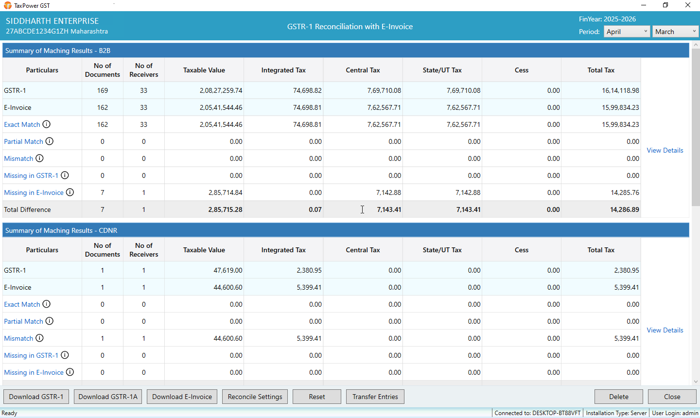Click info icon next to CDNR Exact Match
700x418 pixels.
pyautogui.click(x=46, y=304)
